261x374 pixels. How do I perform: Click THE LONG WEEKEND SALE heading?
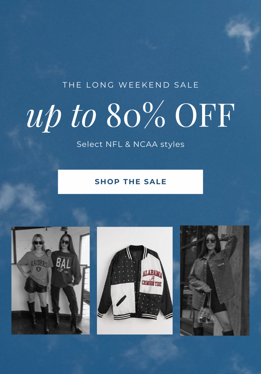[x=130, y=85]
